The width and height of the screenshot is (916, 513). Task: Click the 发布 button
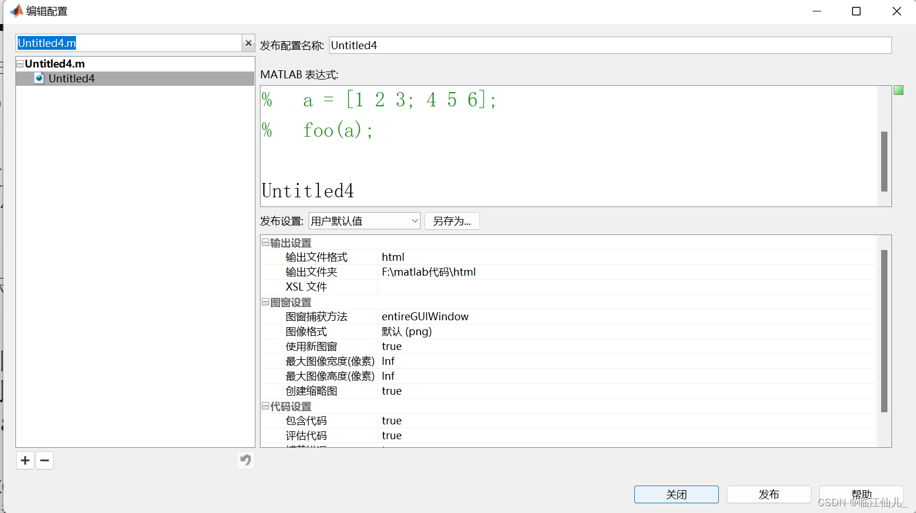tap(769, 494)
